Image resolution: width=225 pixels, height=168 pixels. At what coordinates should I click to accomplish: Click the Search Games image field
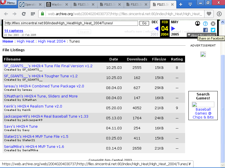point(203,104)
